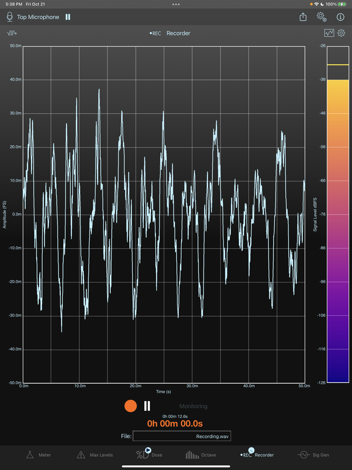Pause the Top Microphone input

68,17
